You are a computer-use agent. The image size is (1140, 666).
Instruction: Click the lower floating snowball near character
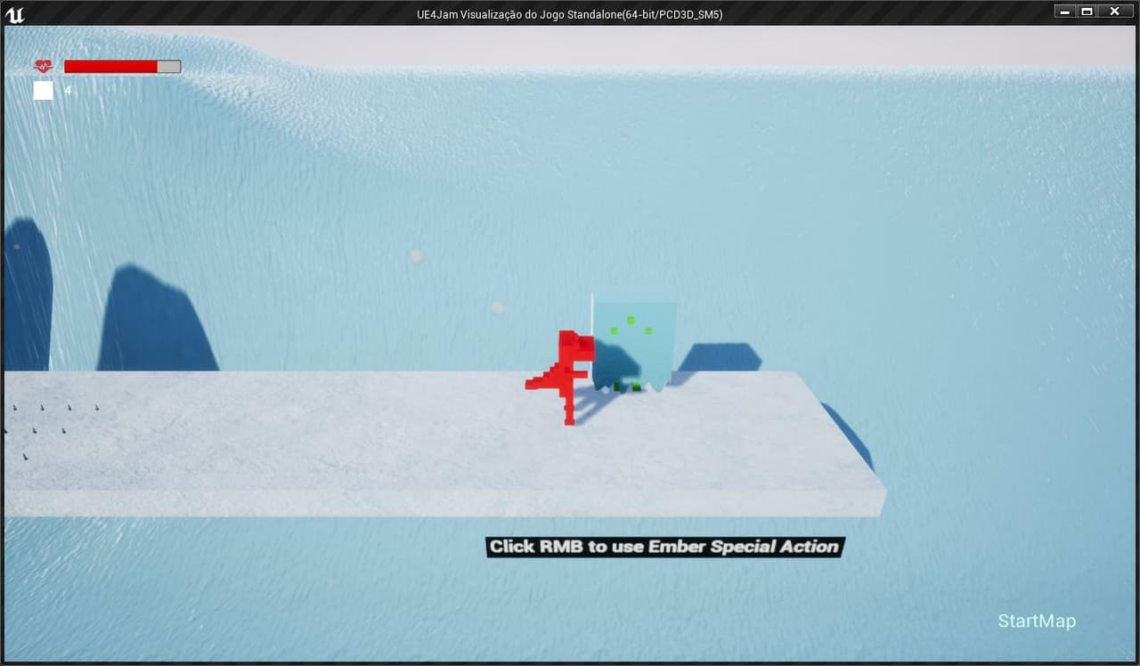[x=498, y=308]
